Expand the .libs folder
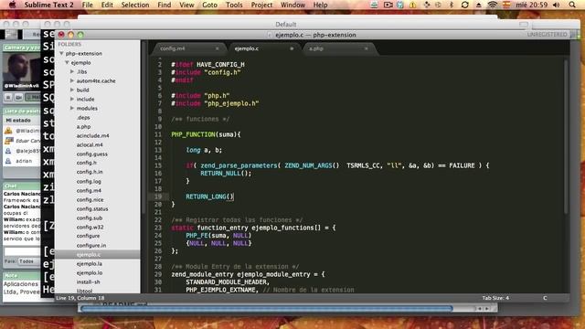The image size is (585, 329). (x=72, y=71)
